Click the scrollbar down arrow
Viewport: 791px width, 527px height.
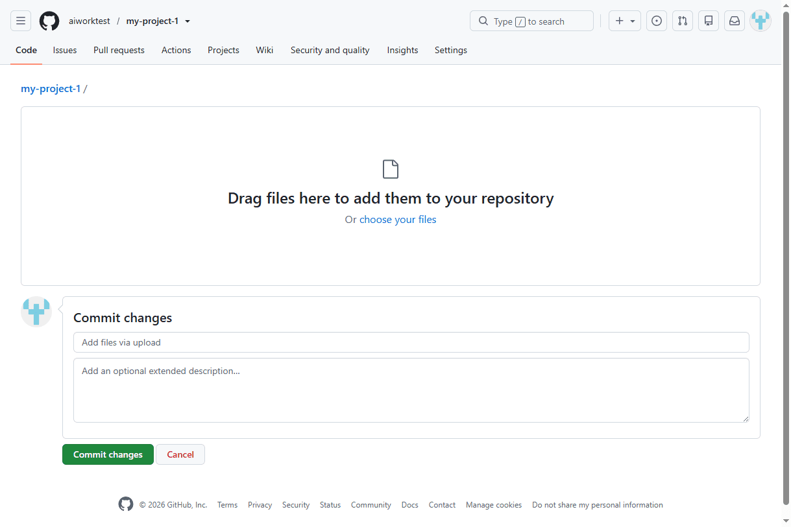point(786,521)
